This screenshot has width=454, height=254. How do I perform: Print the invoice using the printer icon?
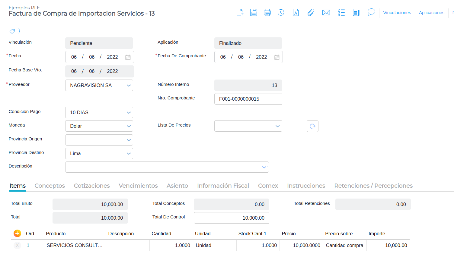click(267, 12)
